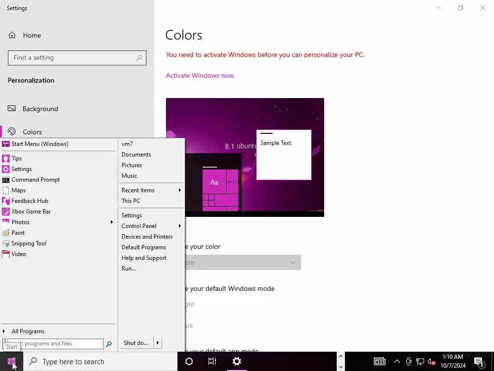The image size is (494, 371).
Task: Open Feedback Hub program entry
Action: [58, 201]
